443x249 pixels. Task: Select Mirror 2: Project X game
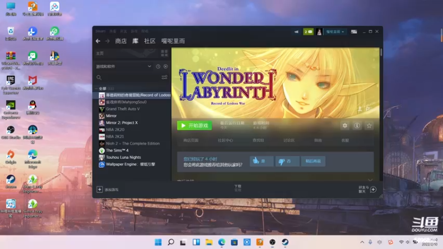pos(132,123)
